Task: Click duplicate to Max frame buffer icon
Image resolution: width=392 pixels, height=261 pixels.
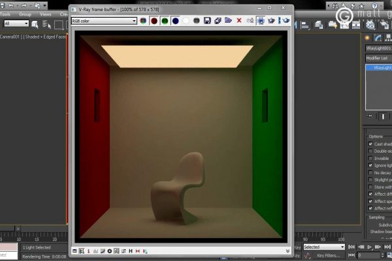Action: [250, 21]
